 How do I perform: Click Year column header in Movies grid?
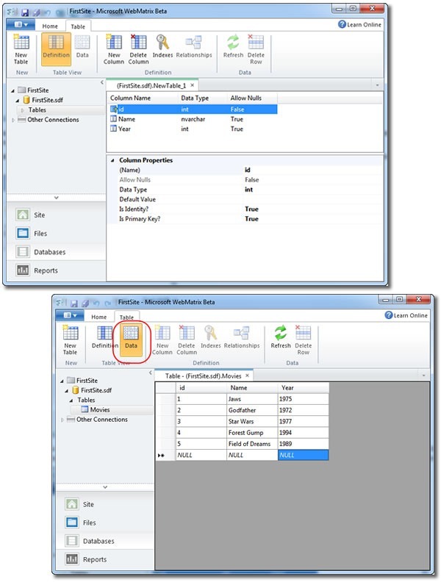303,388
